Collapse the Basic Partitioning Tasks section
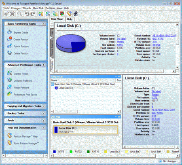 [43, 24]
